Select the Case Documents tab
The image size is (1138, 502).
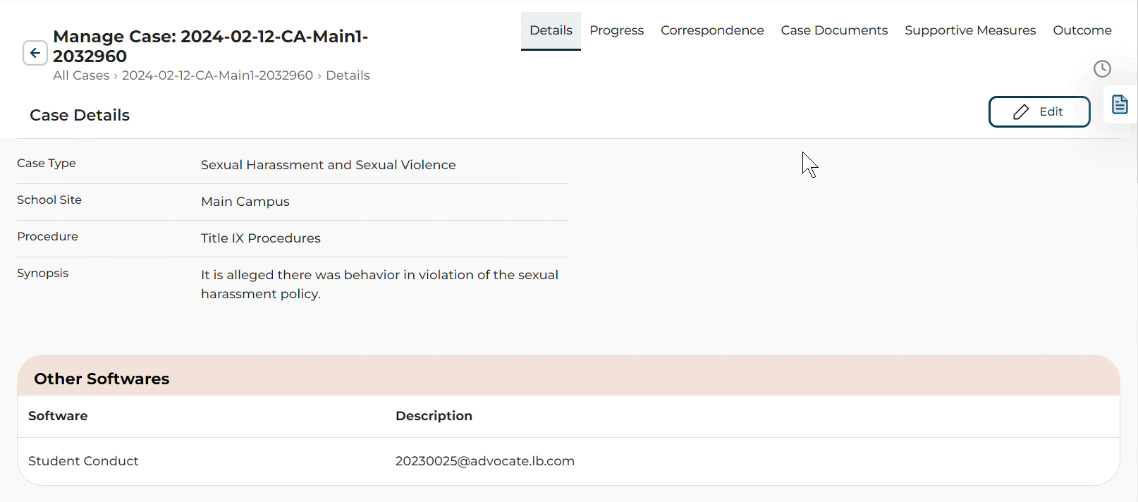pyautogui.click(x=834, y=30)
